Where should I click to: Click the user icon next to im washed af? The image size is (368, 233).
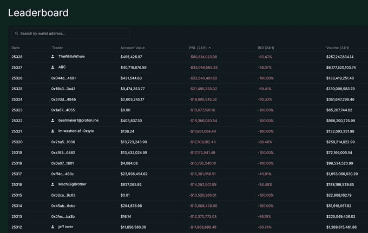53,131
